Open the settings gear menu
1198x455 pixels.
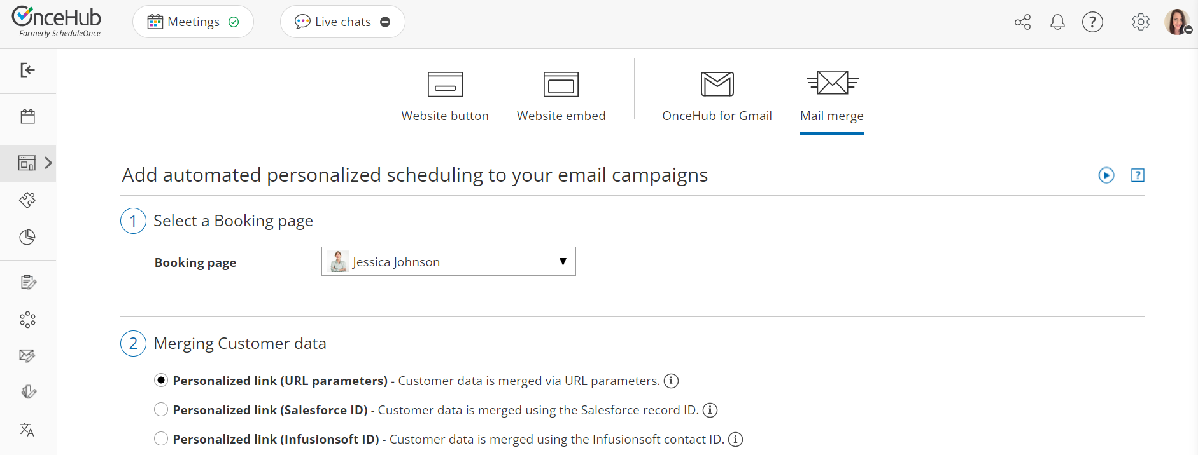tap(1140, 22)
